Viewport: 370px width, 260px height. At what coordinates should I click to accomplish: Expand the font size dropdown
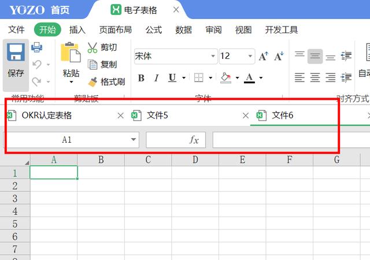(250, 56)
